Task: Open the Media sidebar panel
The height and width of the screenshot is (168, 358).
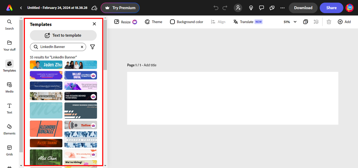Action: [9, 87]
